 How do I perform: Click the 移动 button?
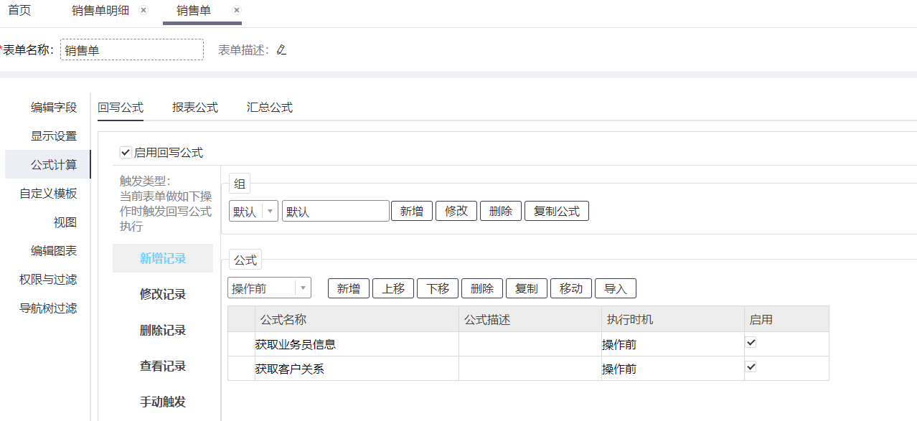tap(571, 288)
